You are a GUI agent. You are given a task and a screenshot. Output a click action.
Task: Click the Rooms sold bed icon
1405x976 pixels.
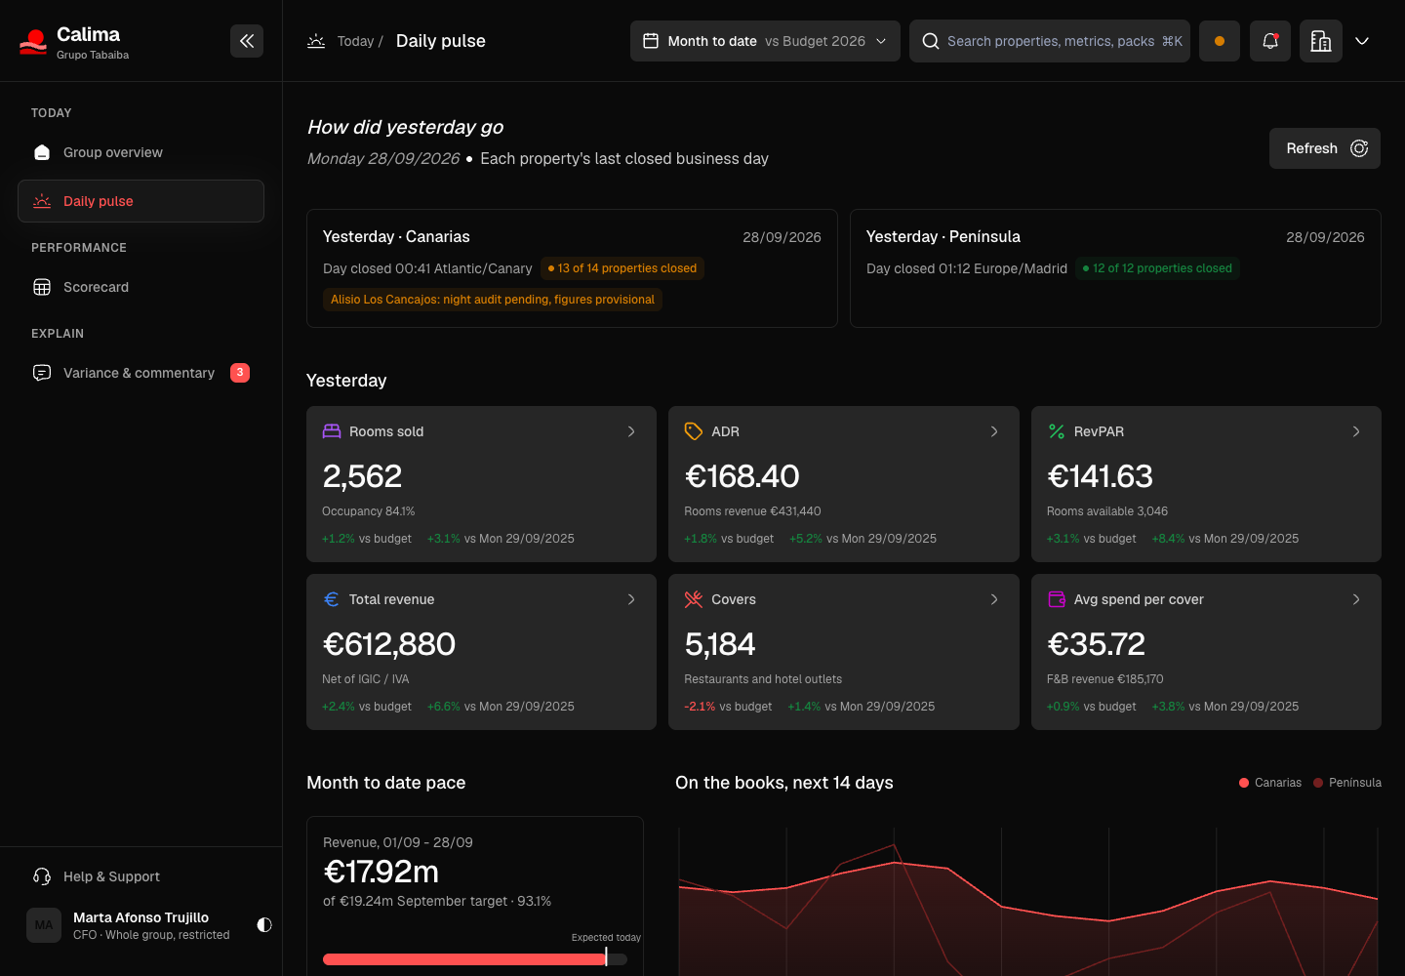point(332,431)
